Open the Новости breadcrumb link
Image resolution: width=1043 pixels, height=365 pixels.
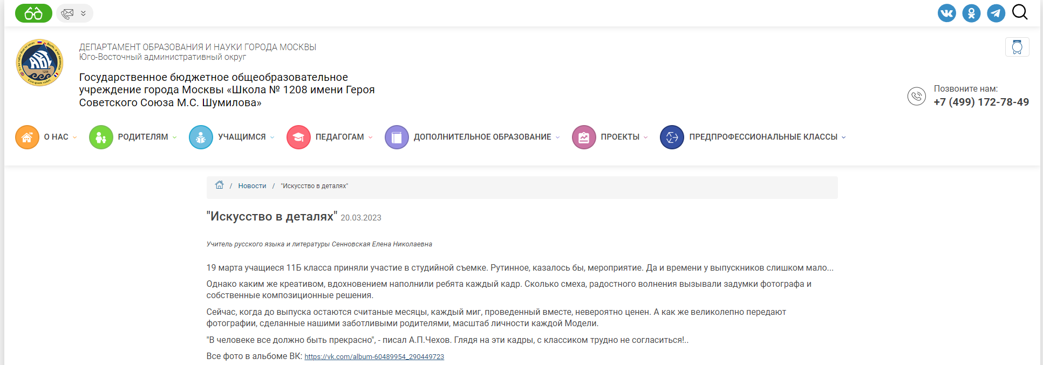252,186
